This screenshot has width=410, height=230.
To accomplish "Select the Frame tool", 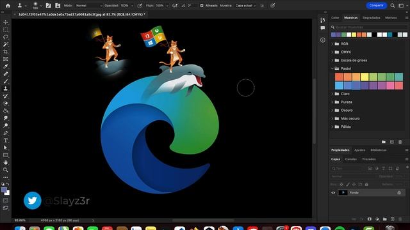I will pos(6,59).
